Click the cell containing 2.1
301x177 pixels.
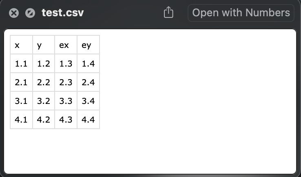(21, 82)
